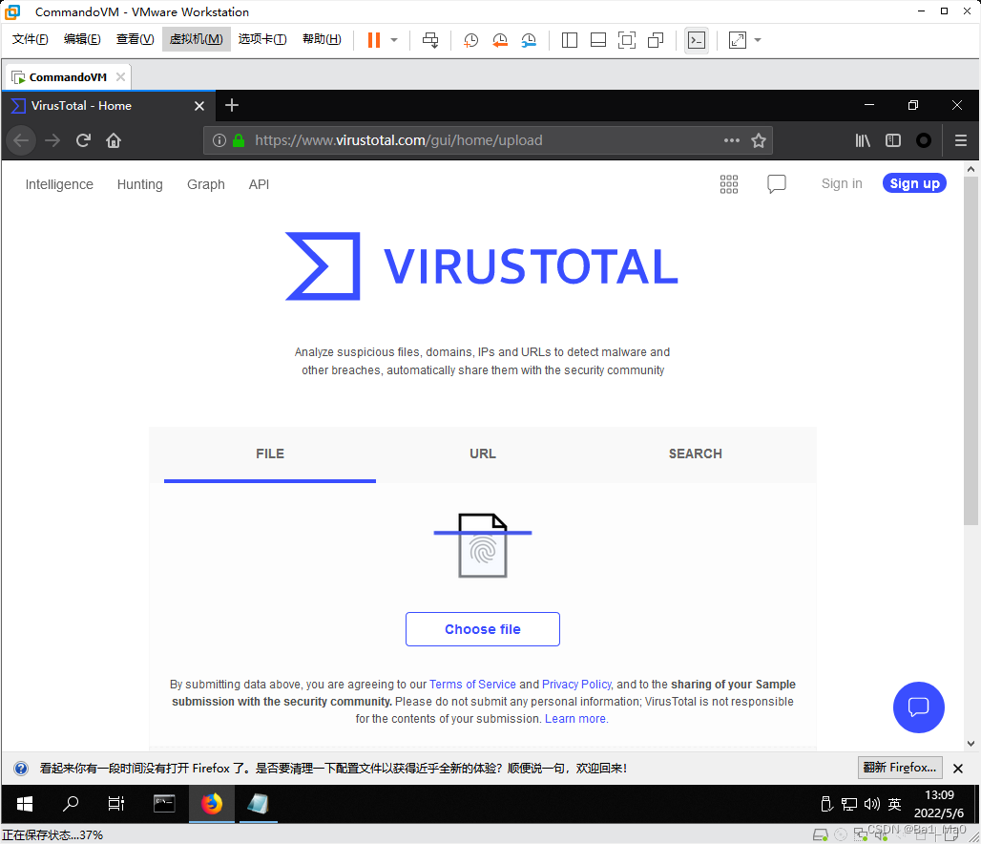
Task: Click the Firefox back arrow
Action: tap(21, 140)
